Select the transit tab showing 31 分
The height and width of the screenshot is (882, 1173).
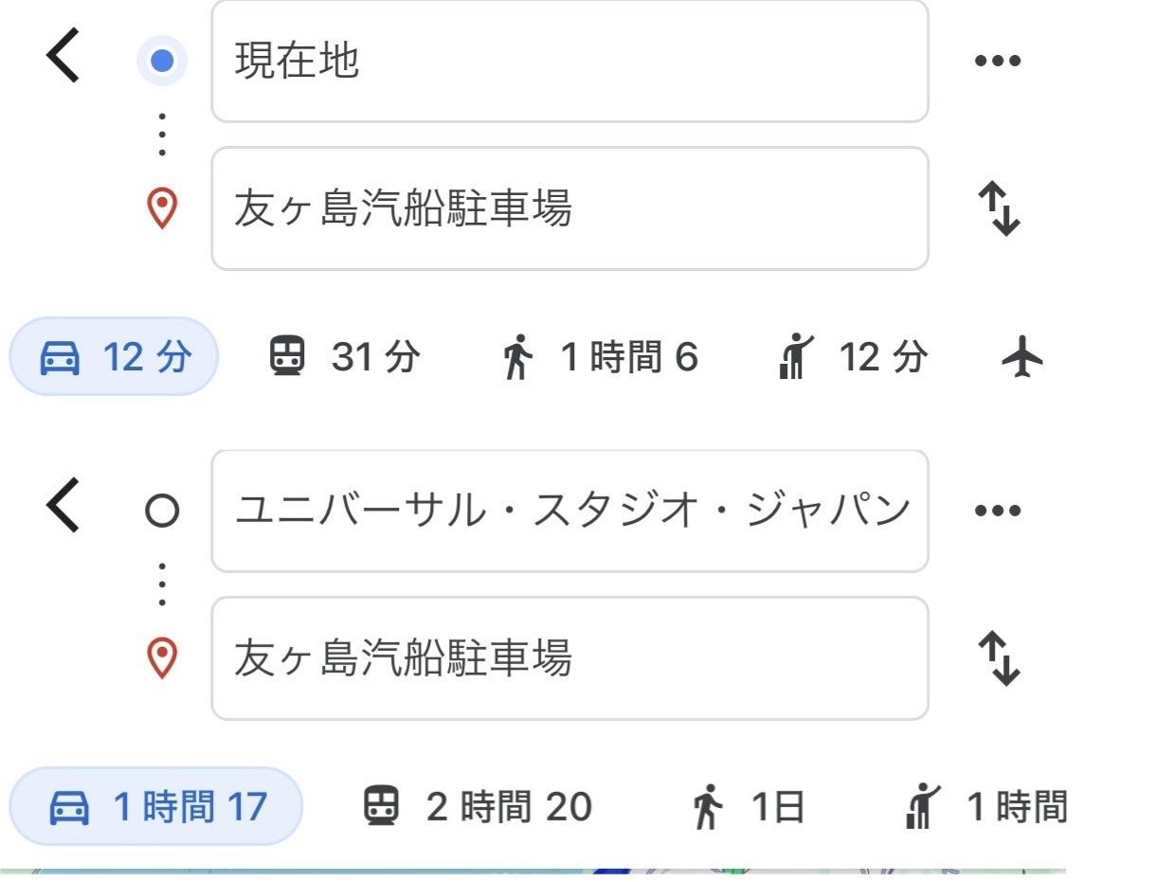(343, 357)
